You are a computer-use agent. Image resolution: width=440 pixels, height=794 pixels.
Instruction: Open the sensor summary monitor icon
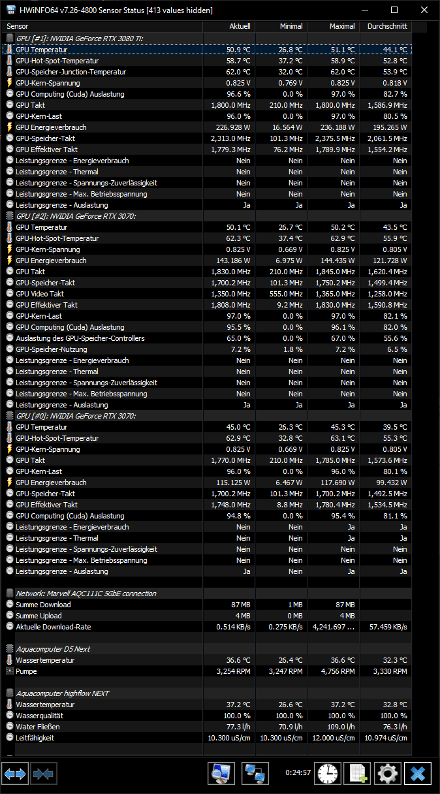tap(221, 774)
